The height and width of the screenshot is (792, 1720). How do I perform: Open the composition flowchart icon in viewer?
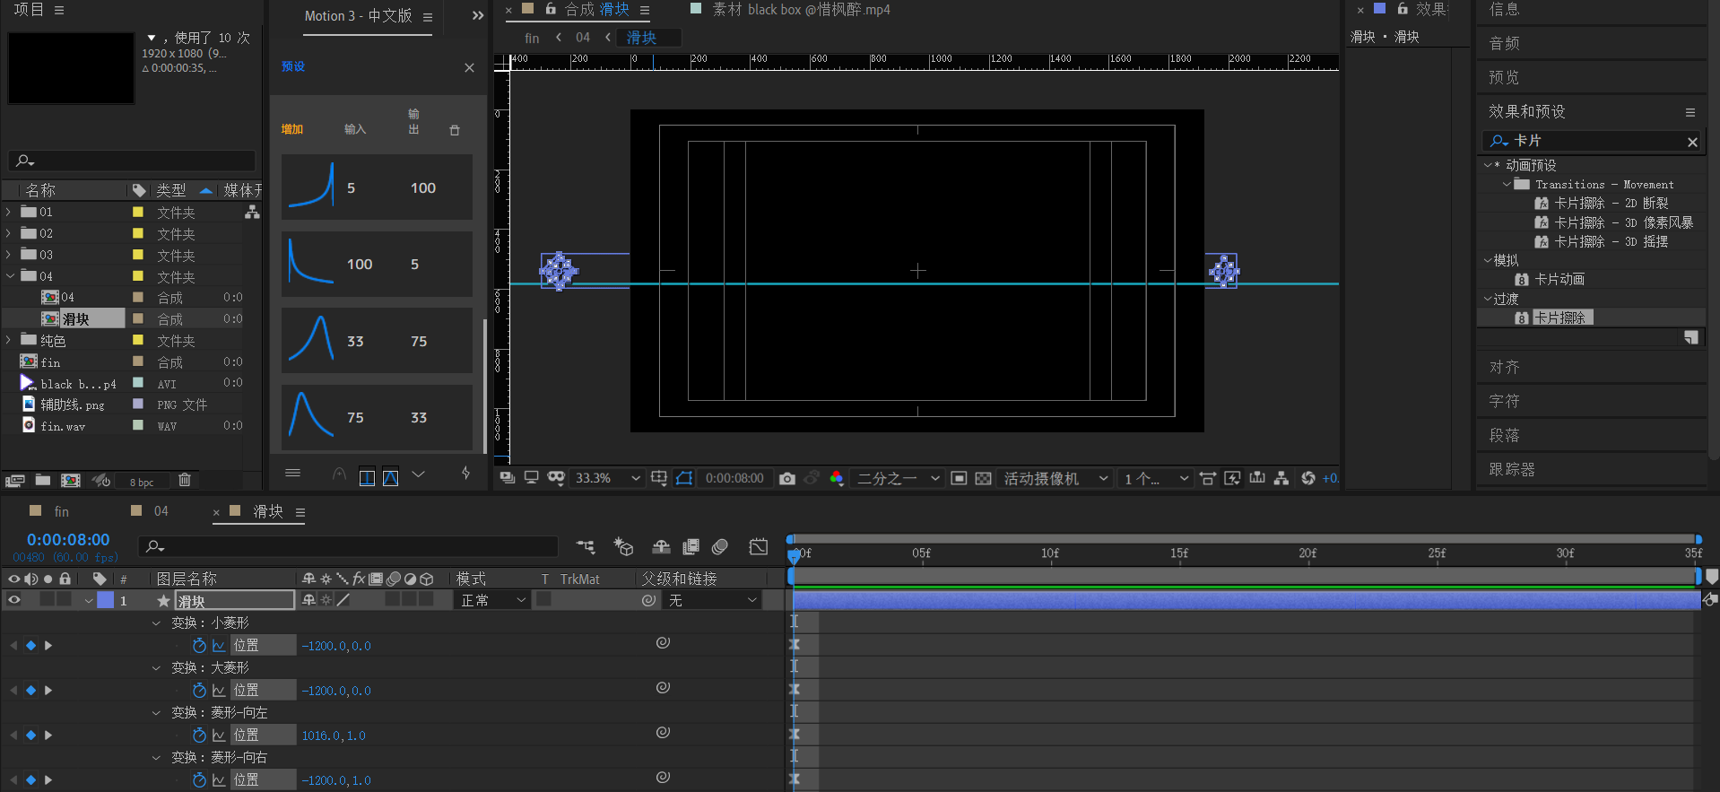point(1281,478)
